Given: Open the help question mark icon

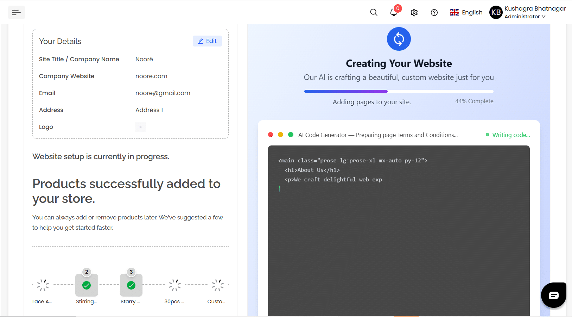Looking at the screenshot, I should [434, 12].
